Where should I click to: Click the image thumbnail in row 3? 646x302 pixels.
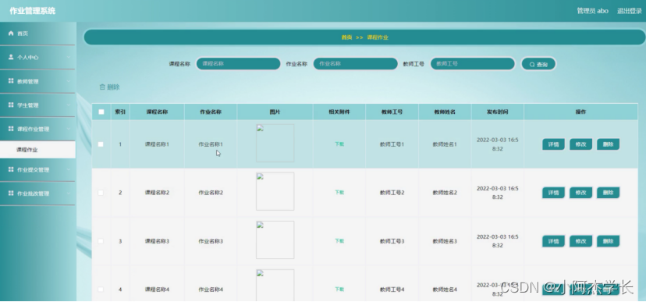pyautogui.click(x=275, y=240)
